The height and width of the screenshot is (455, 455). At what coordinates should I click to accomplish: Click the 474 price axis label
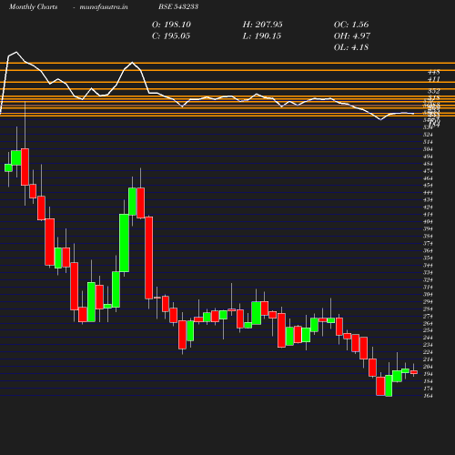(x=428, y=171)
